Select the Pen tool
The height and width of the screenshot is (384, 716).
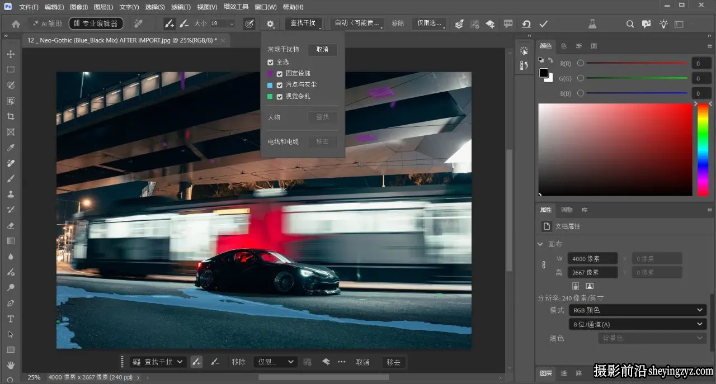[11, 304]
